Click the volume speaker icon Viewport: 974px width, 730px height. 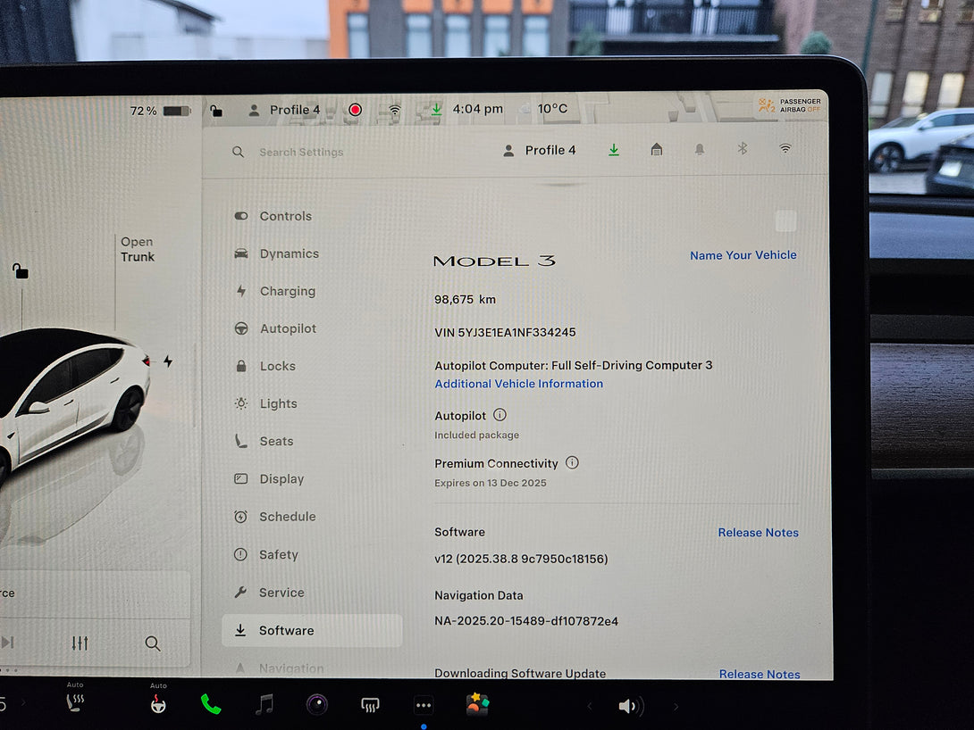[x=629, y=707]
